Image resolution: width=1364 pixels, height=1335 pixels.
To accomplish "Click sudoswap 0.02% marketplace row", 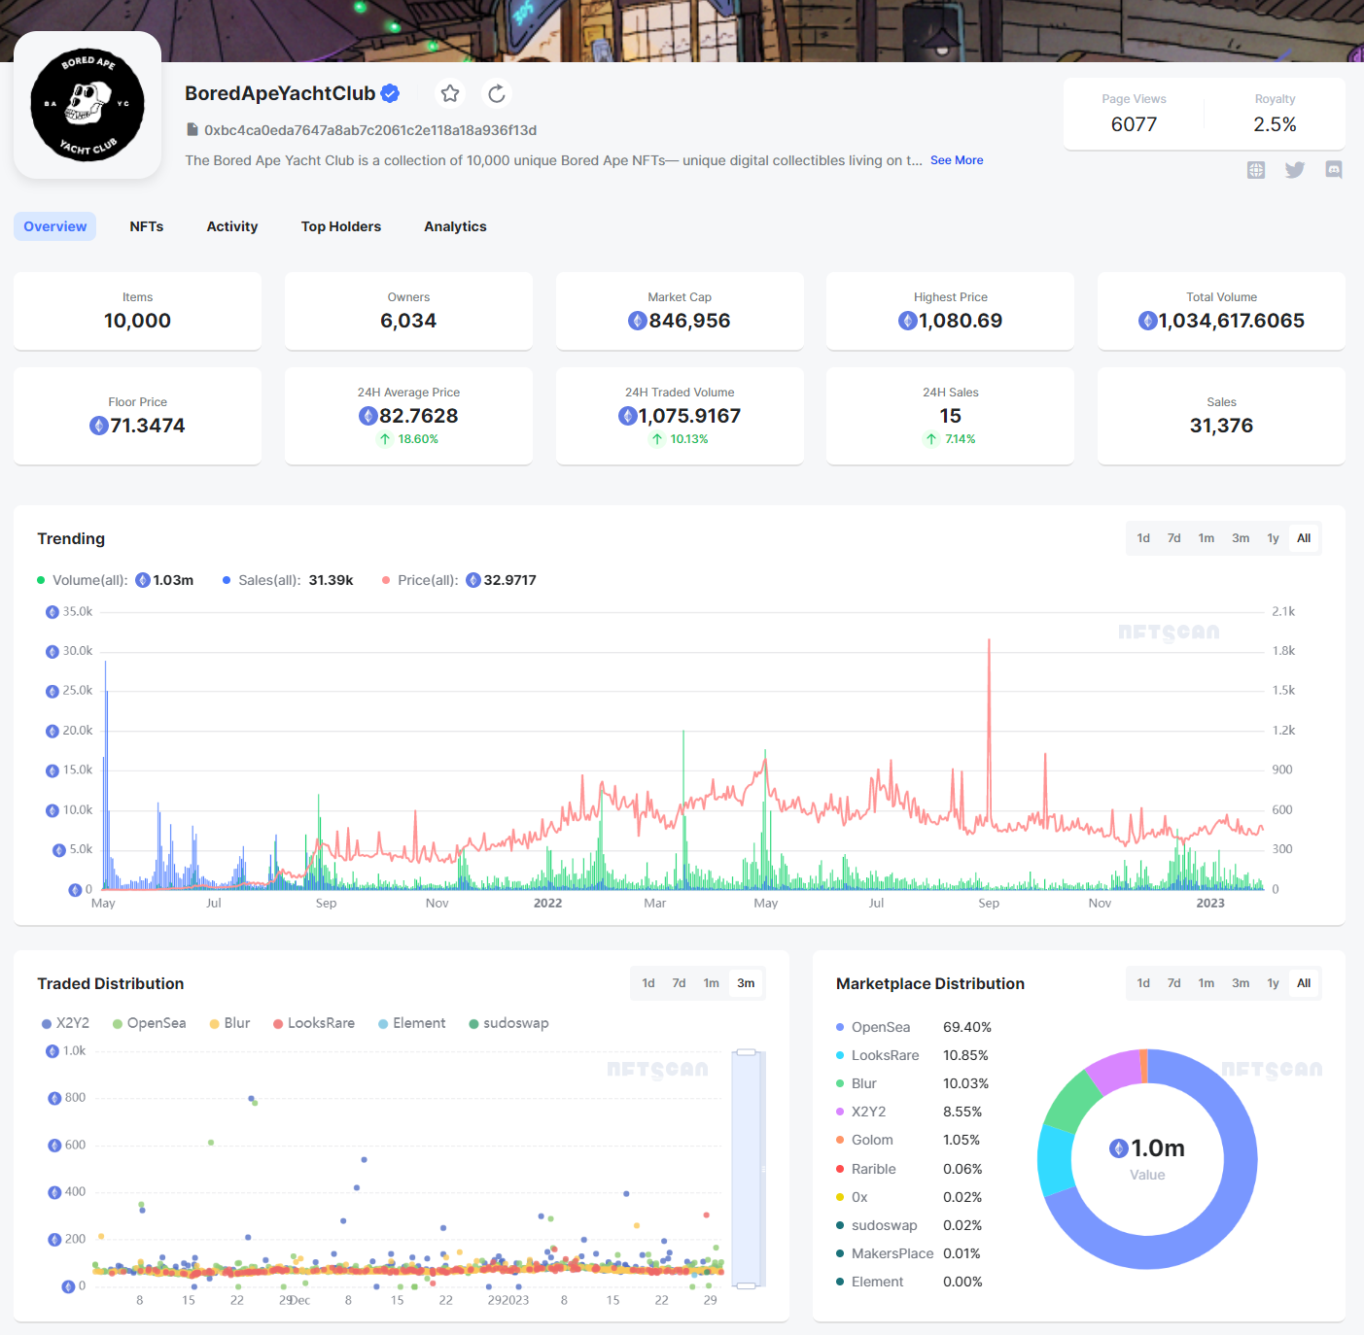I will coord(909,1225).
